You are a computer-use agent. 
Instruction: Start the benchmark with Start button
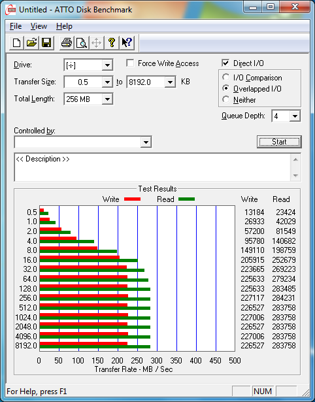pyautogui.click(x=279, y=142)
